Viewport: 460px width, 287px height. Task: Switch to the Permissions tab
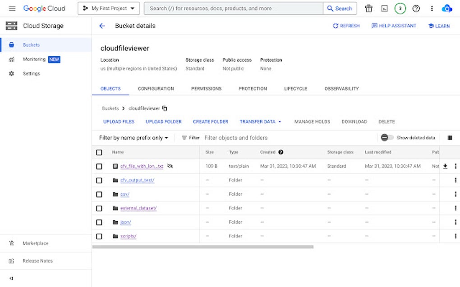tap(206, 89)
